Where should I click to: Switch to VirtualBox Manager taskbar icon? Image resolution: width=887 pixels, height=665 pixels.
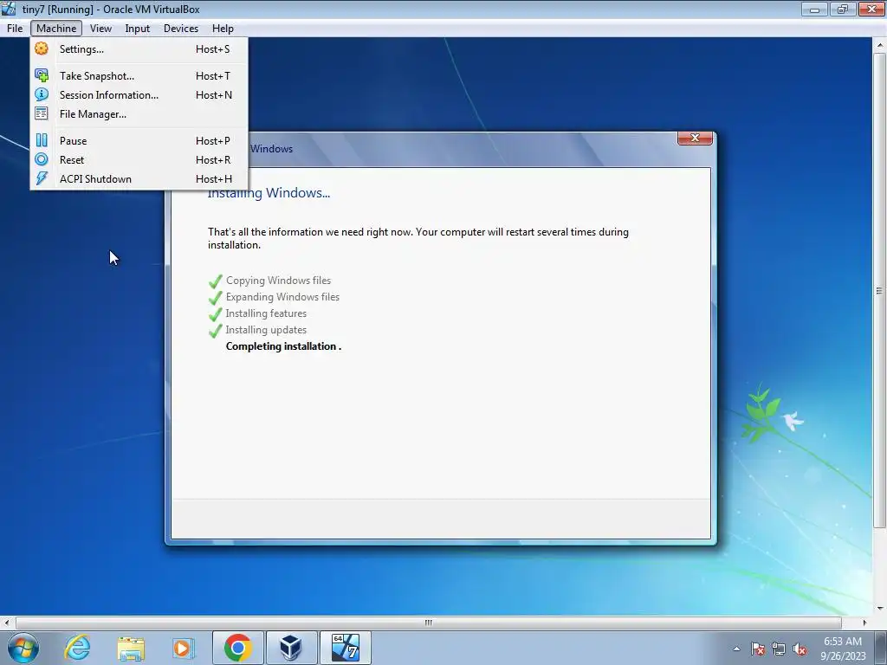tap(291, 648)
